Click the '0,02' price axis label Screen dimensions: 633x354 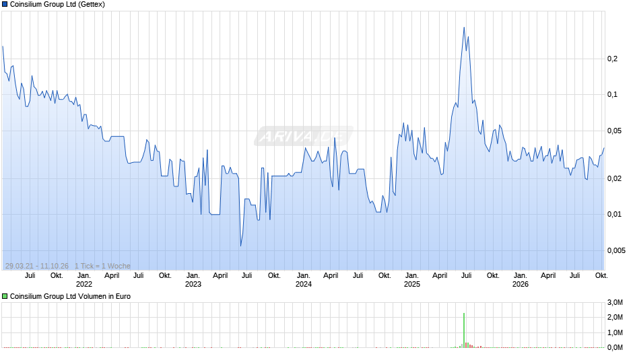coord(614,178)
